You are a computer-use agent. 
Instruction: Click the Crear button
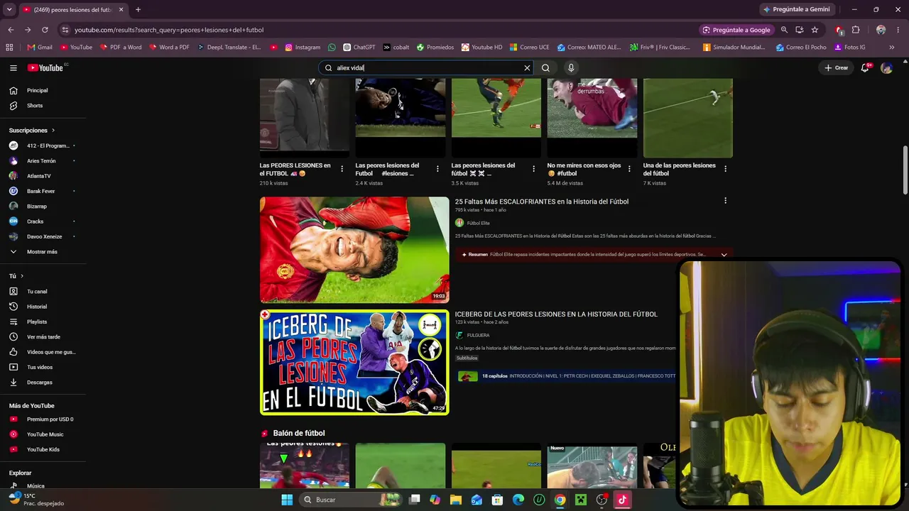(x=837, y=68)
